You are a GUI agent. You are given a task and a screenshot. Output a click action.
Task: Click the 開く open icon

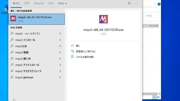click(72, 45)
